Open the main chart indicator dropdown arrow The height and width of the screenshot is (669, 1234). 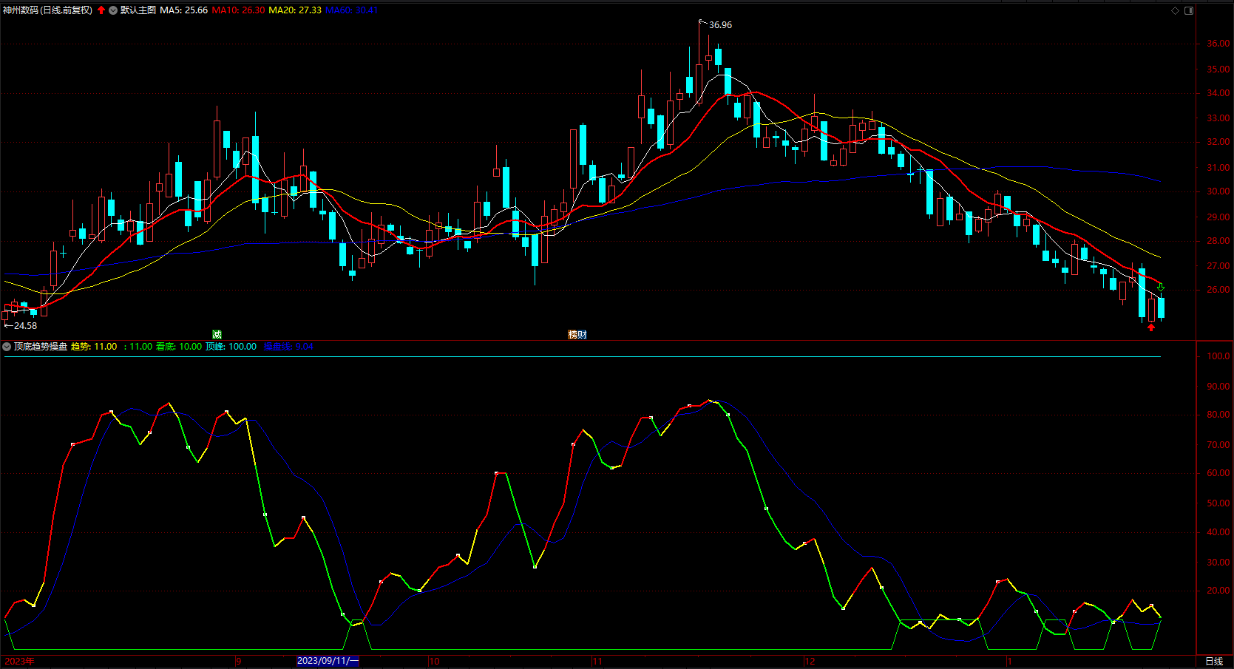(113, 10)
